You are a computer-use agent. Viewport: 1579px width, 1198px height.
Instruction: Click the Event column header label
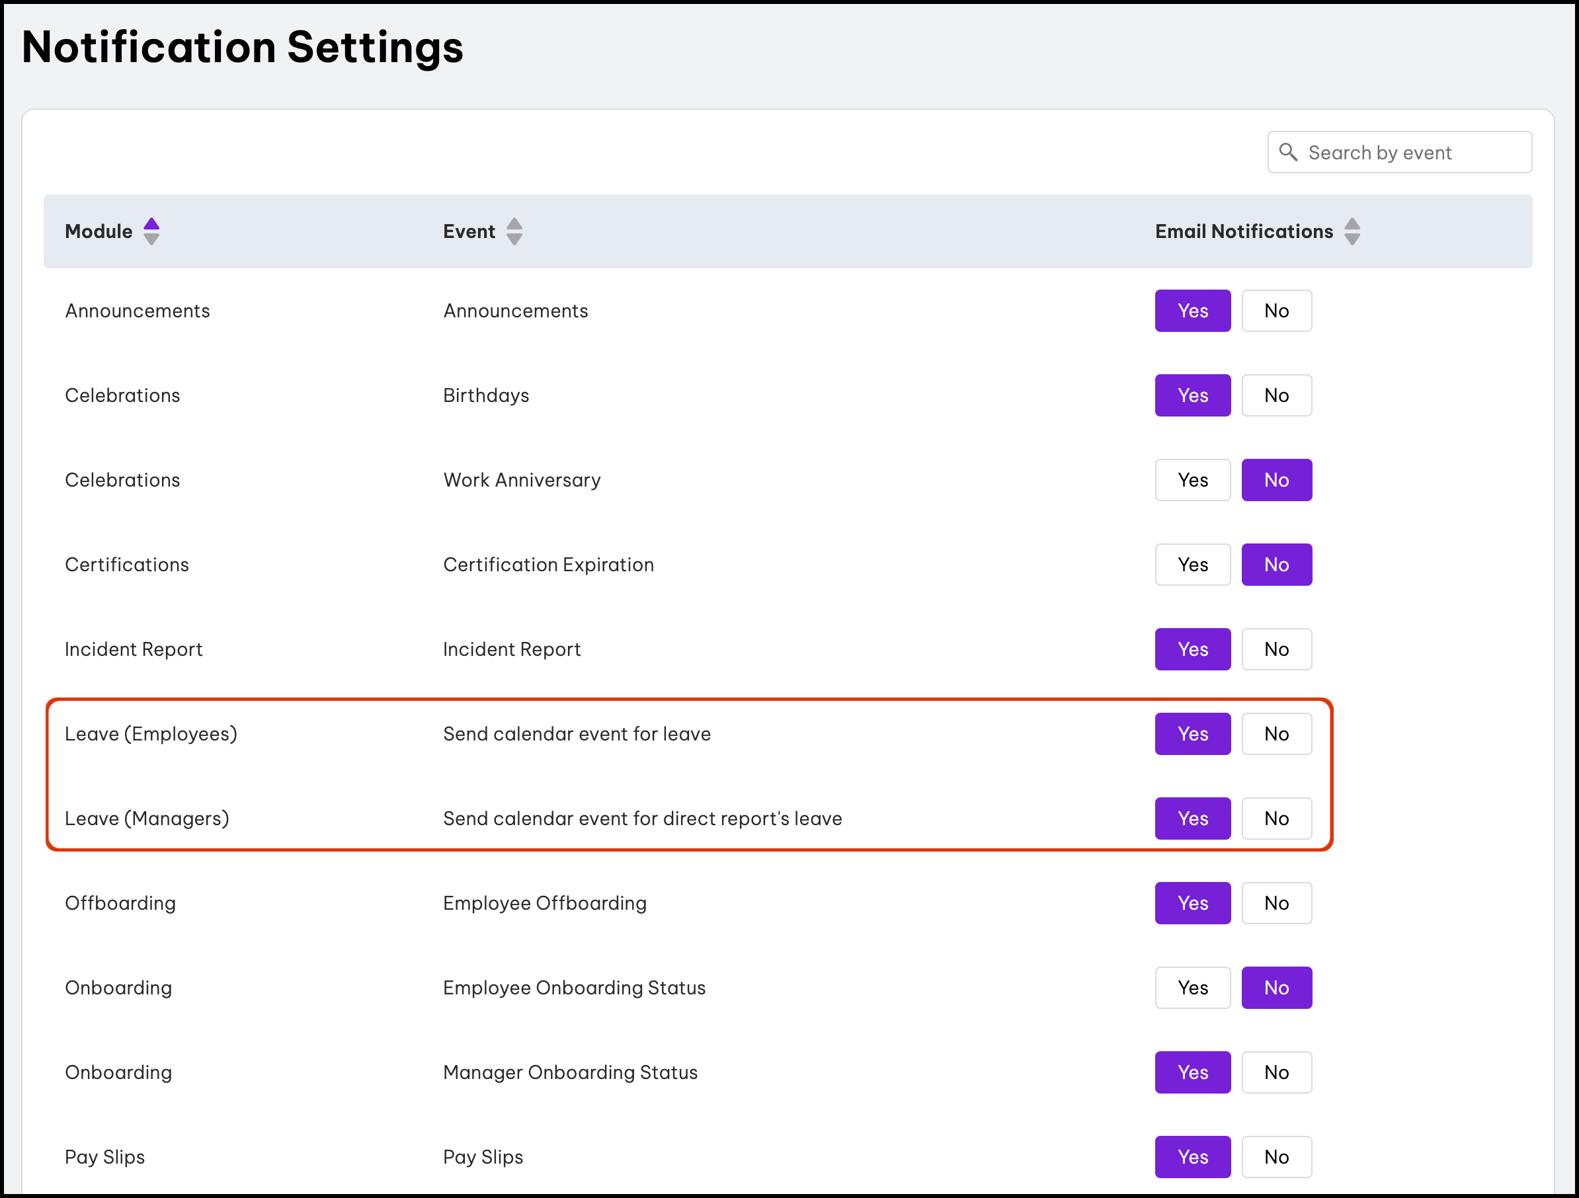(x=468, y=231)
